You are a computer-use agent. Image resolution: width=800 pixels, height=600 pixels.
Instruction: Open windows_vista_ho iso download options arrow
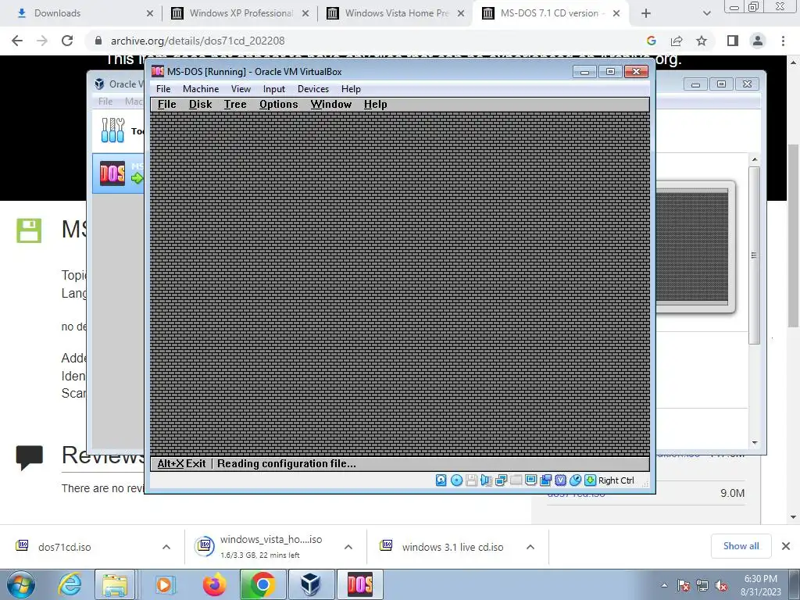pyautogui.click(x=348, y=547)
